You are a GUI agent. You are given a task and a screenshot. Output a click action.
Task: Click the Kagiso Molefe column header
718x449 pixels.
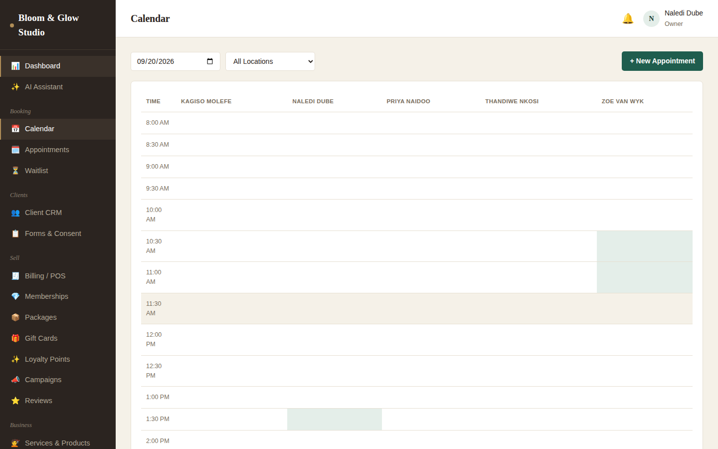[x=206, y=101]
